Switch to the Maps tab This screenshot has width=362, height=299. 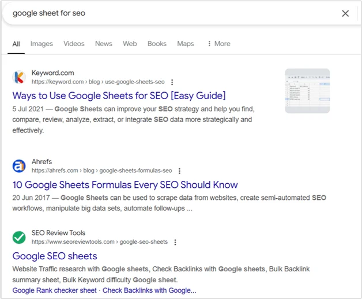coord(186,44)
